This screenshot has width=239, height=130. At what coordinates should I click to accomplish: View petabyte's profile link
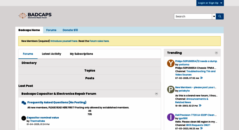pos(184,91)
